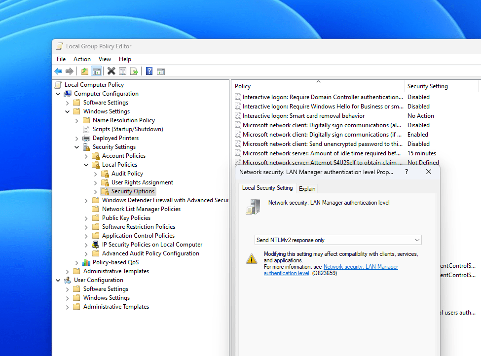
Task: Expand the Name Resolution Policy node
Action: coord(76,120)
